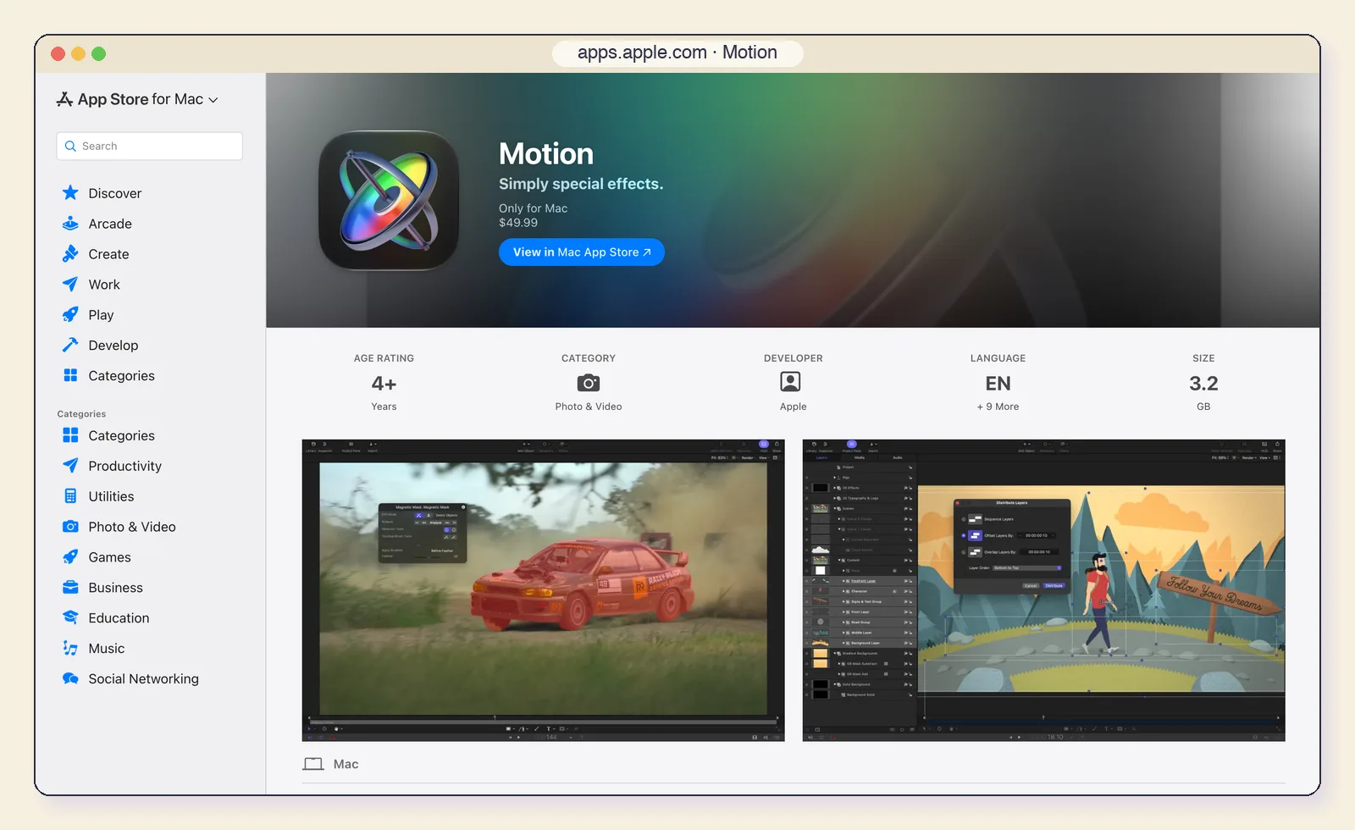
Task: Go to Arcade in the sidebar
Action: point(110,224)
